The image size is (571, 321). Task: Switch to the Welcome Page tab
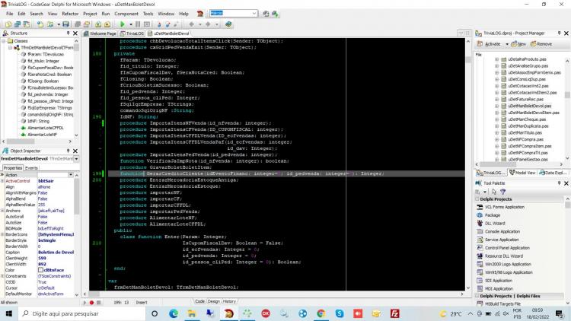100,33
